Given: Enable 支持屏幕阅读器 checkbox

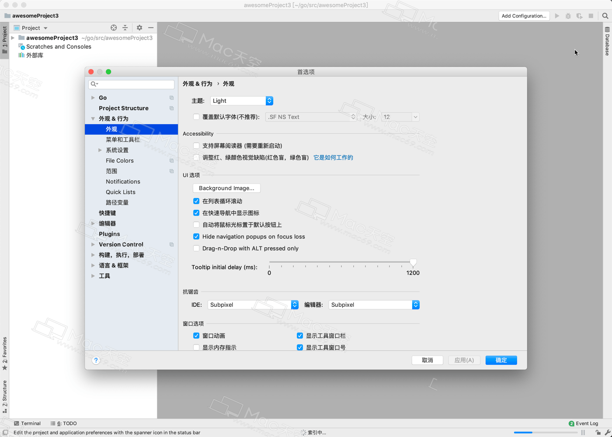Looking at the screenshot, I should pyautogui.click(x=196, y=146).
